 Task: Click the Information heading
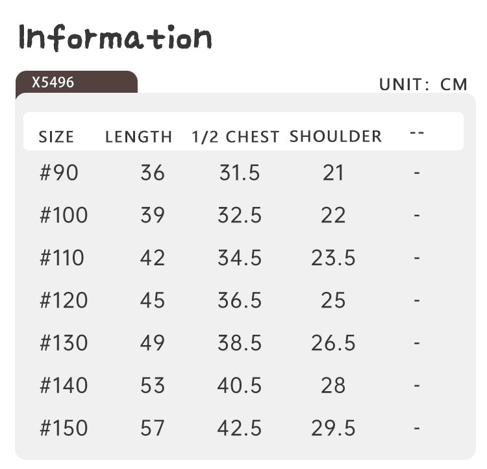pyautogui.click(x=115, y=38)
